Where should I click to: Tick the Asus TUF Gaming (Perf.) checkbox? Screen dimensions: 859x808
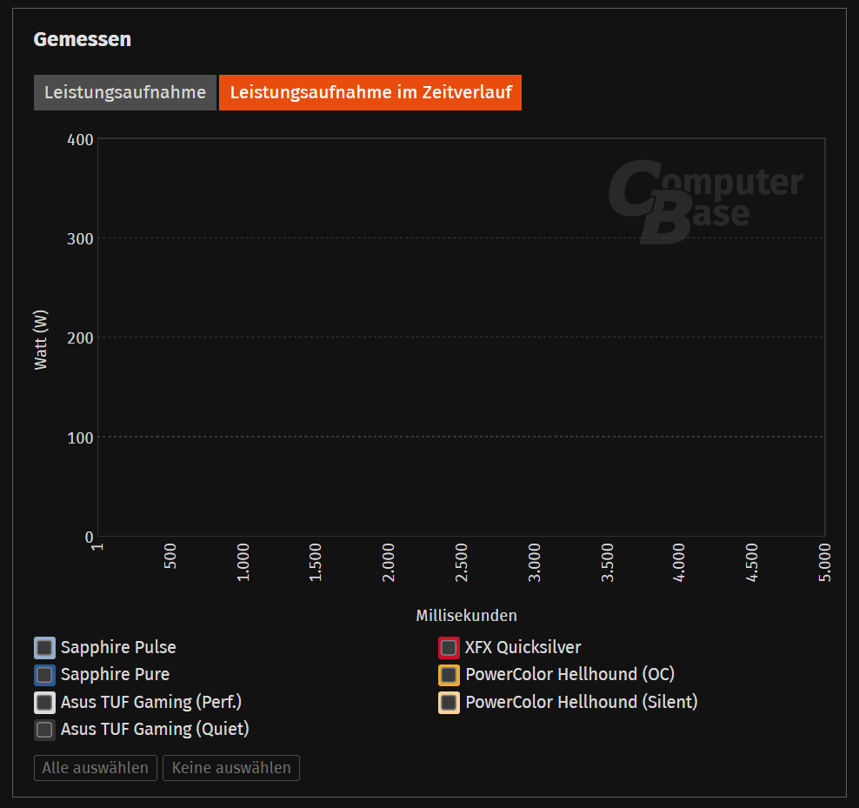click(x=45, y=702)
